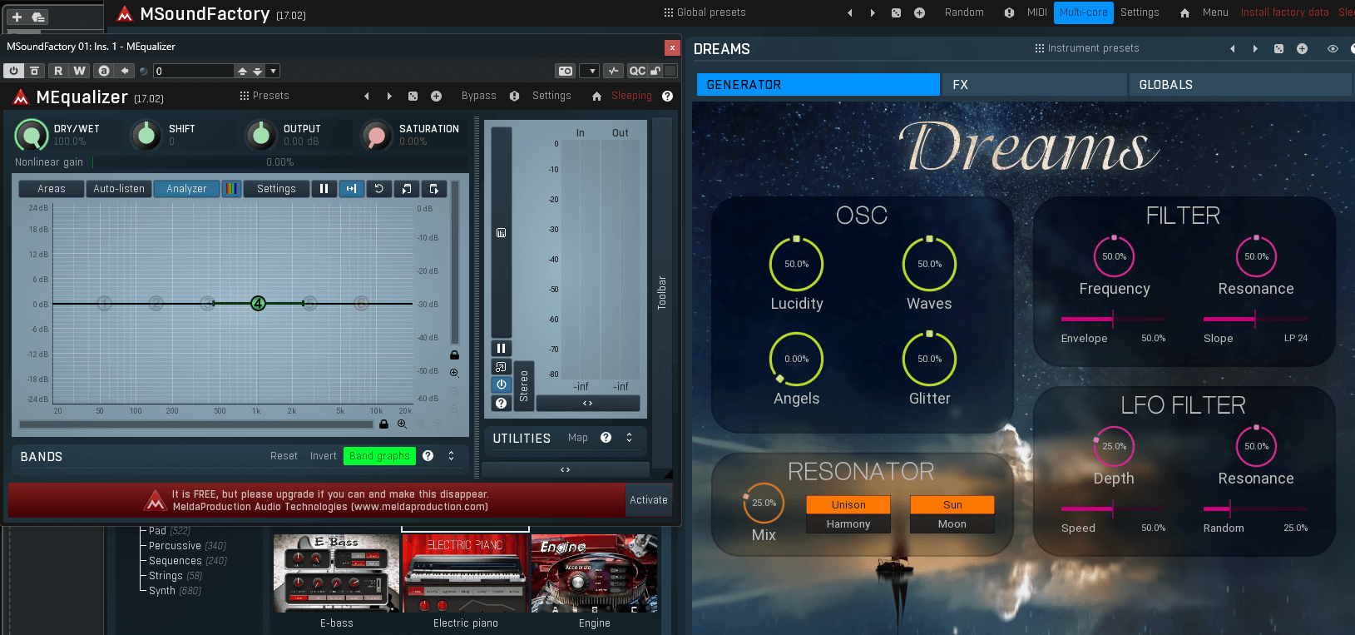Disable the Analyzer toggle in the equalizer
The width and height of the screenshot is (1355, 635).
pos(186,189)
